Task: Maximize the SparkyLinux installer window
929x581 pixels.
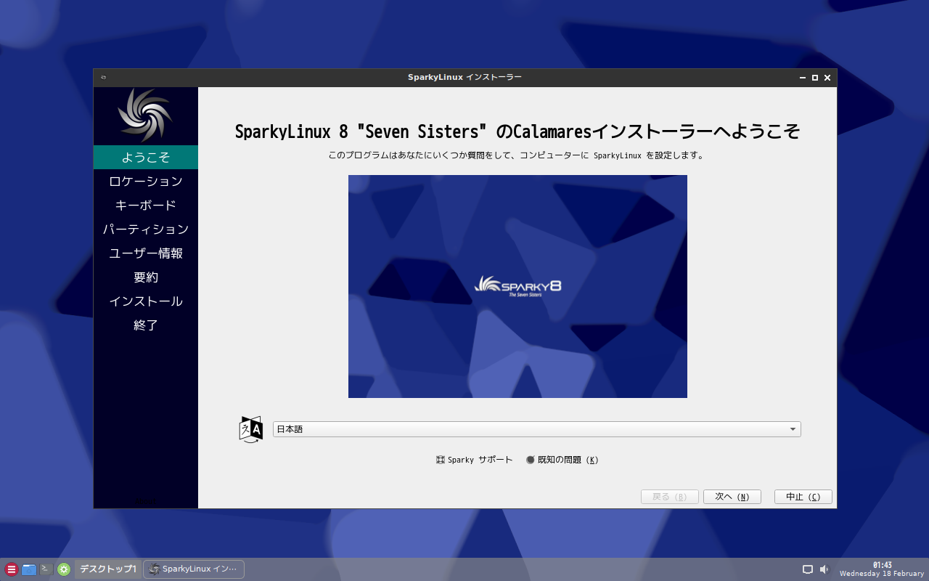Action: pos(815,78)
